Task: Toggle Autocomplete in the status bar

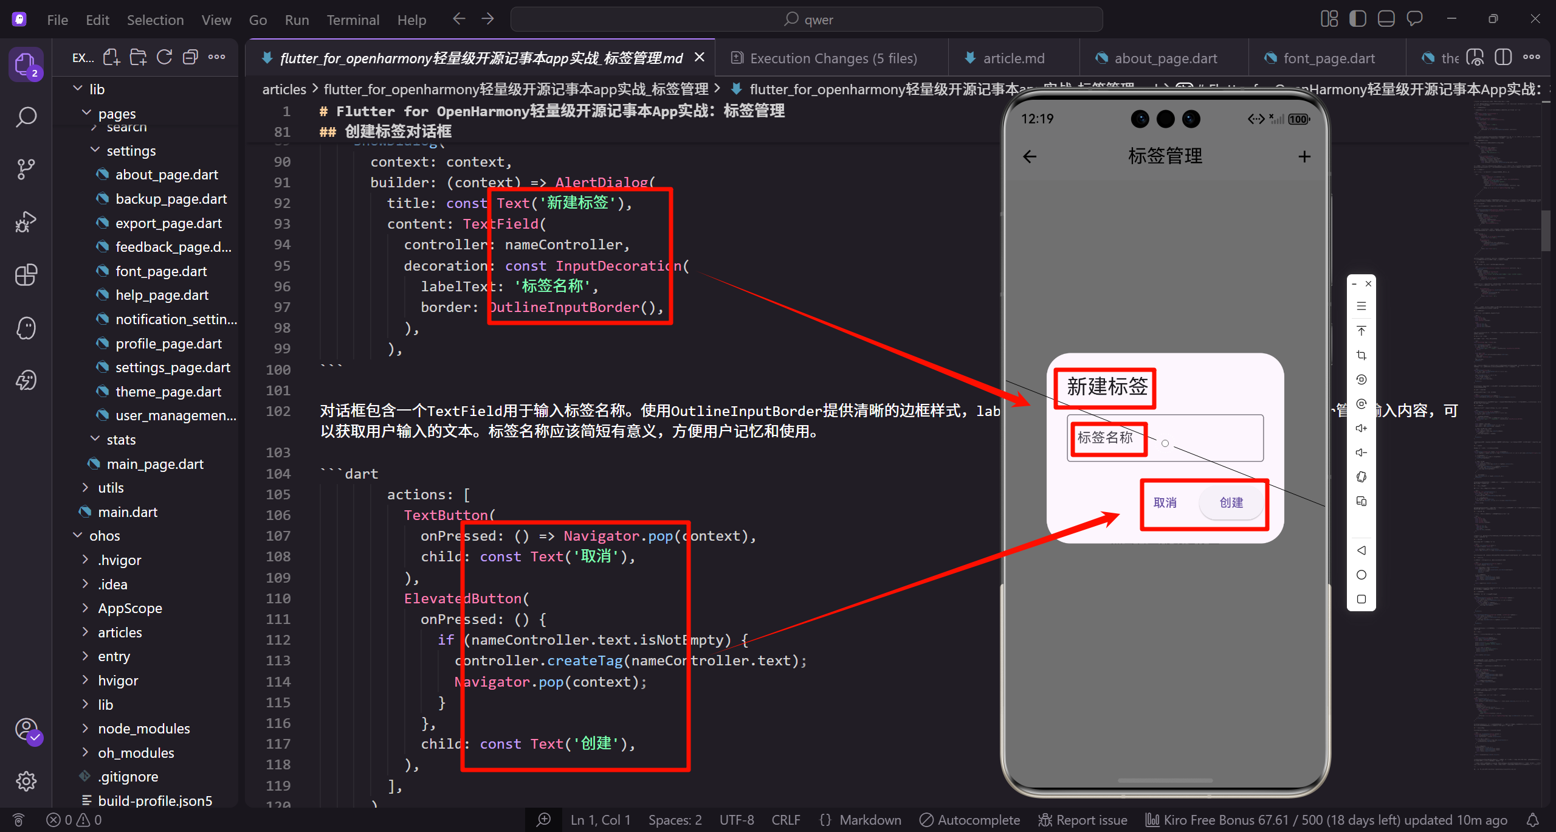Action: click(969, 820)
